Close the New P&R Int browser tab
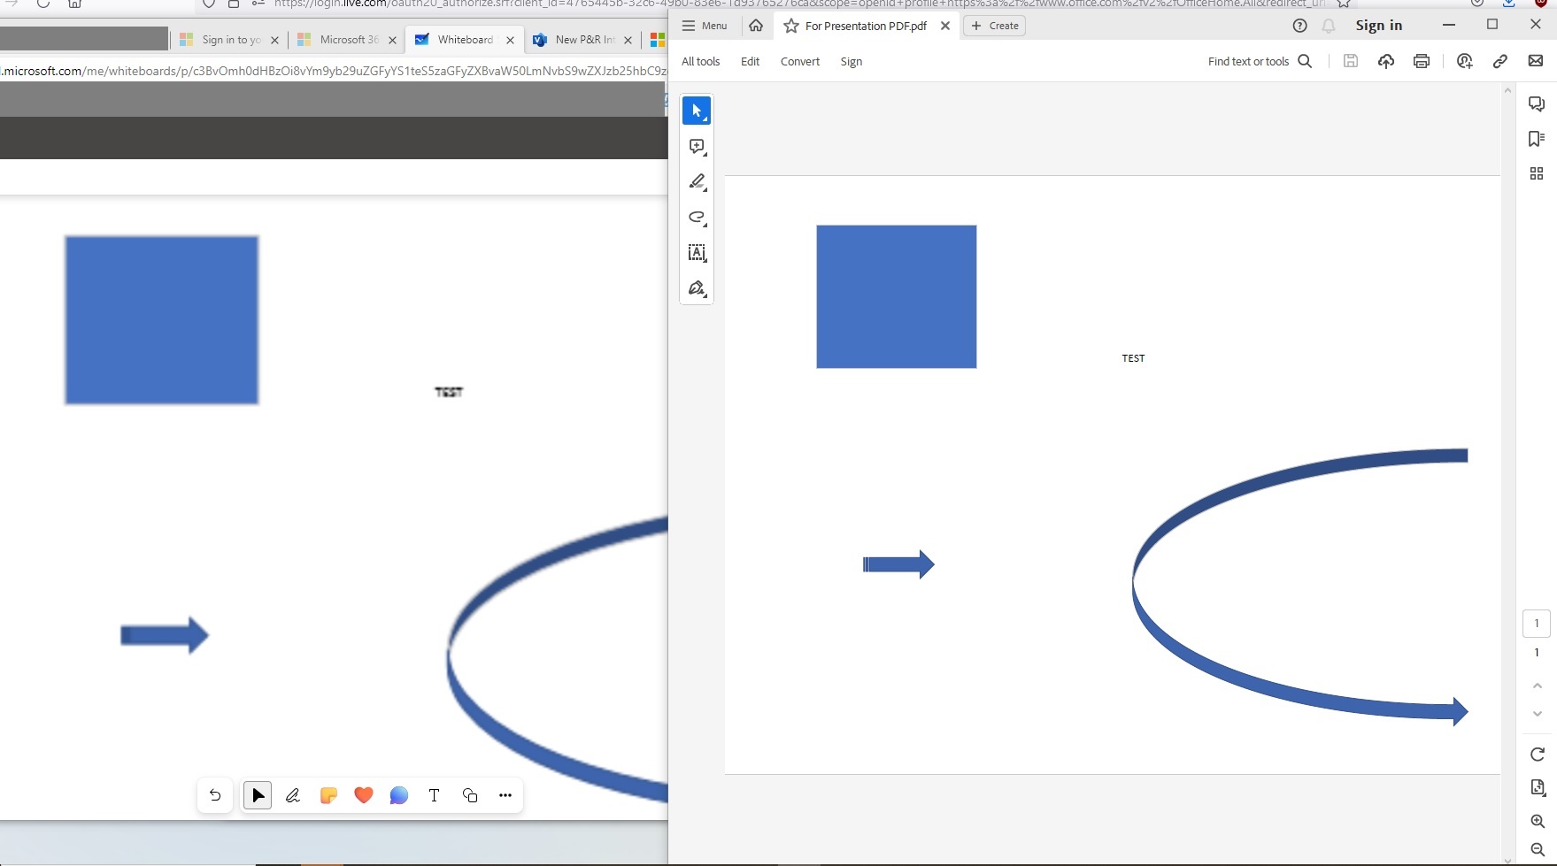 [628, 40]
